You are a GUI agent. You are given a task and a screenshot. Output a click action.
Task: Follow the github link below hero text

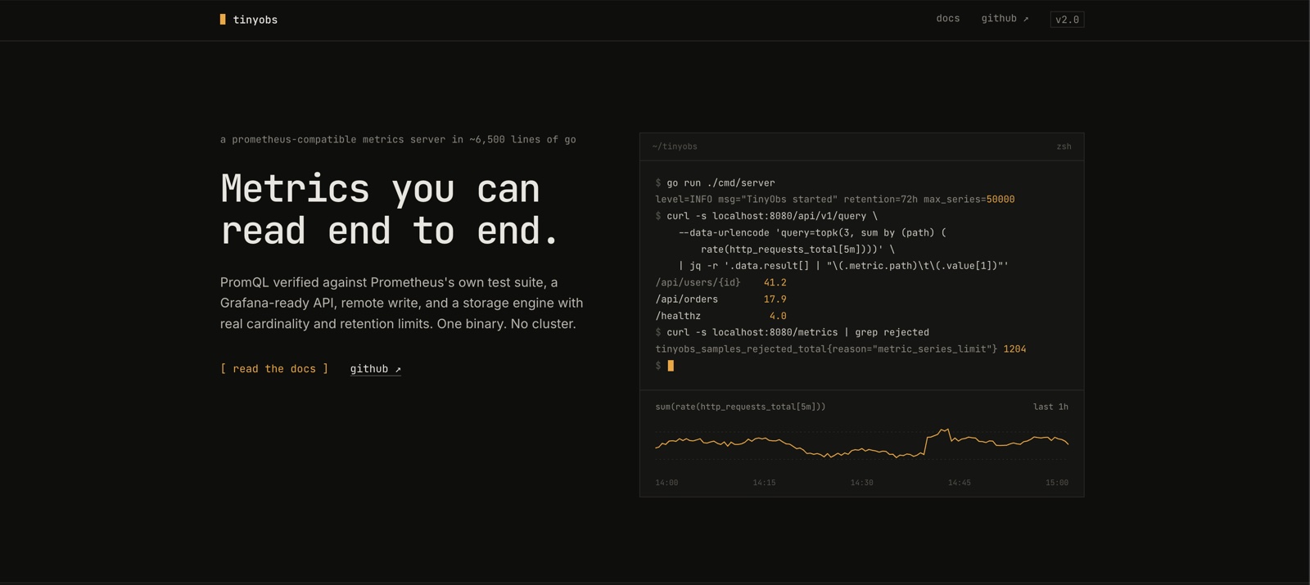(x=375, y=369)
